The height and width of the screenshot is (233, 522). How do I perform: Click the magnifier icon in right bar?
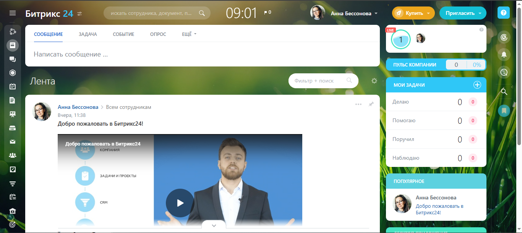(504, 92)
